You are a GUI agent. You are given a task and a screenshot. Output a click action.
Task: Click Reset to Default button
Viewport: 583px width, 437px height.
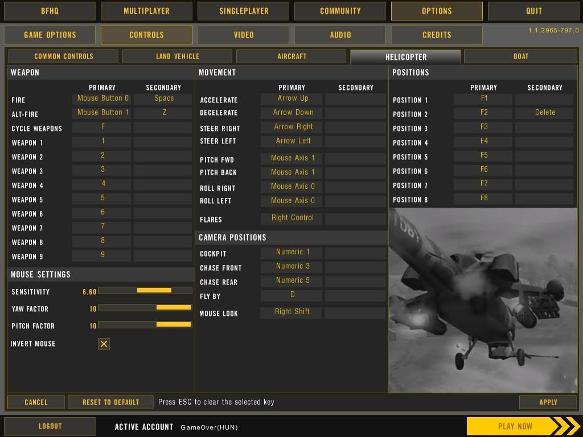point(110,402)
